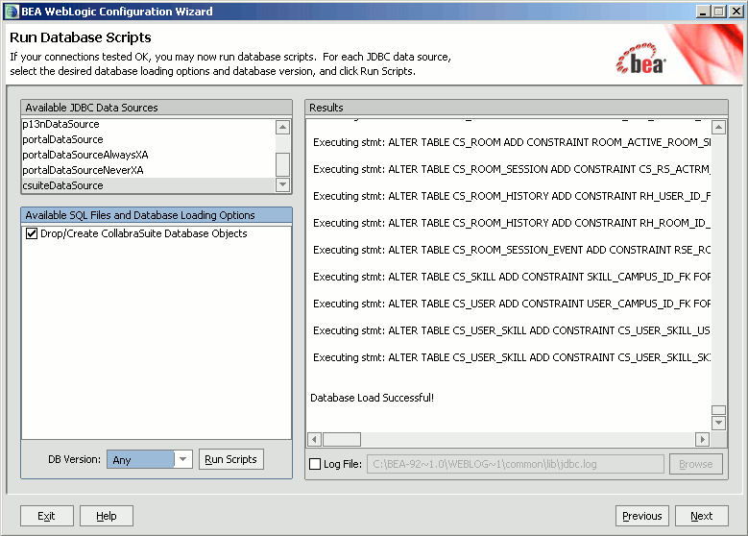Toggle Drop/Create CollabraSuite Database Objects checkbox

pyautogui.click(x=32, y=233)
